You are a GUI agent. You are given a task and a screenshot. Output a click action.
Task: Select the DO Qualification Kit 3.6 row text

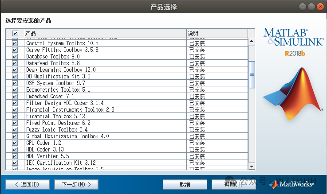(x=58, y=76)
